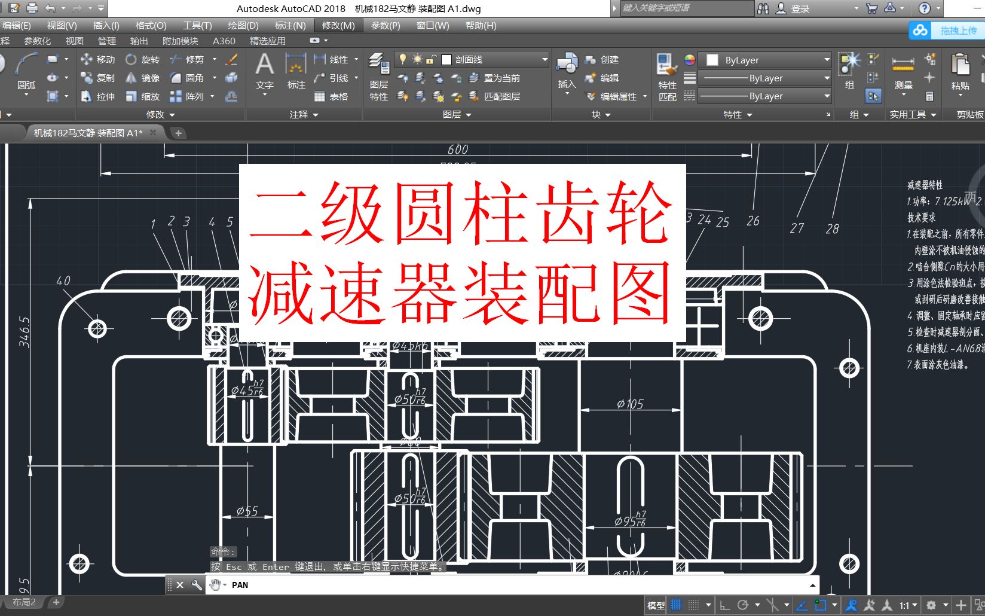Open the ByLayer color dropdown
This screenshot has height=616, width=985.
pyautogui.click(x=825, y=59)
